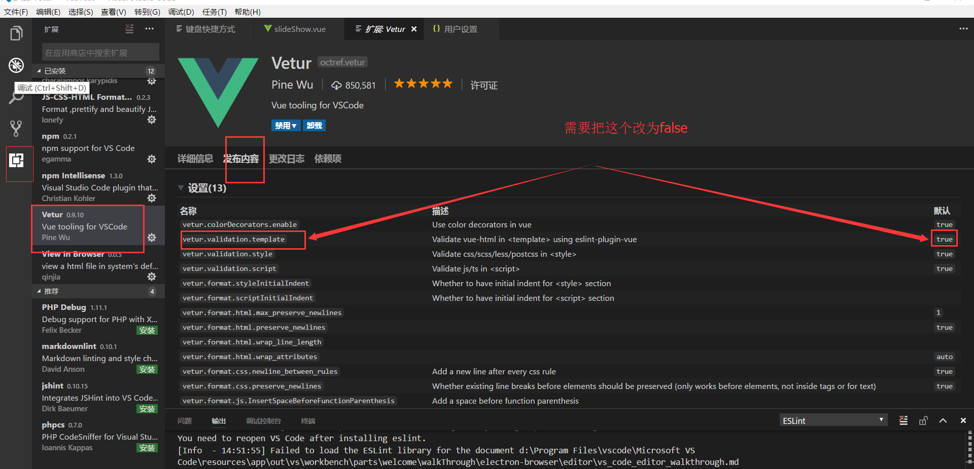974x469 pixels.
Task: Open publisher Pine Wu link
Action: point(292,85)
